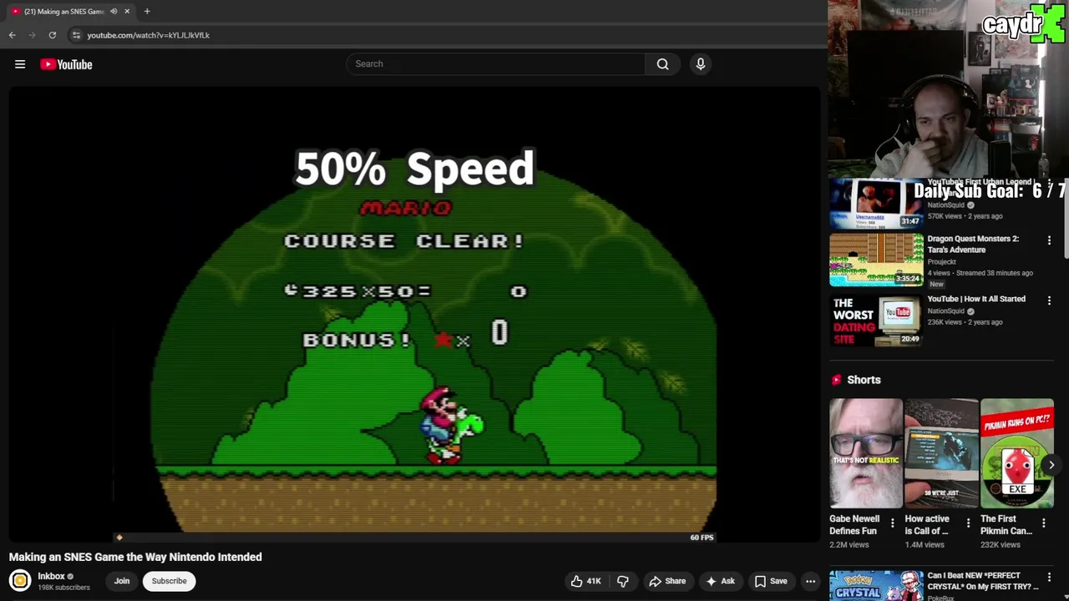1069x601 pixels.
Task: Click video title Making an SNES Game
Action: (135, 557)
